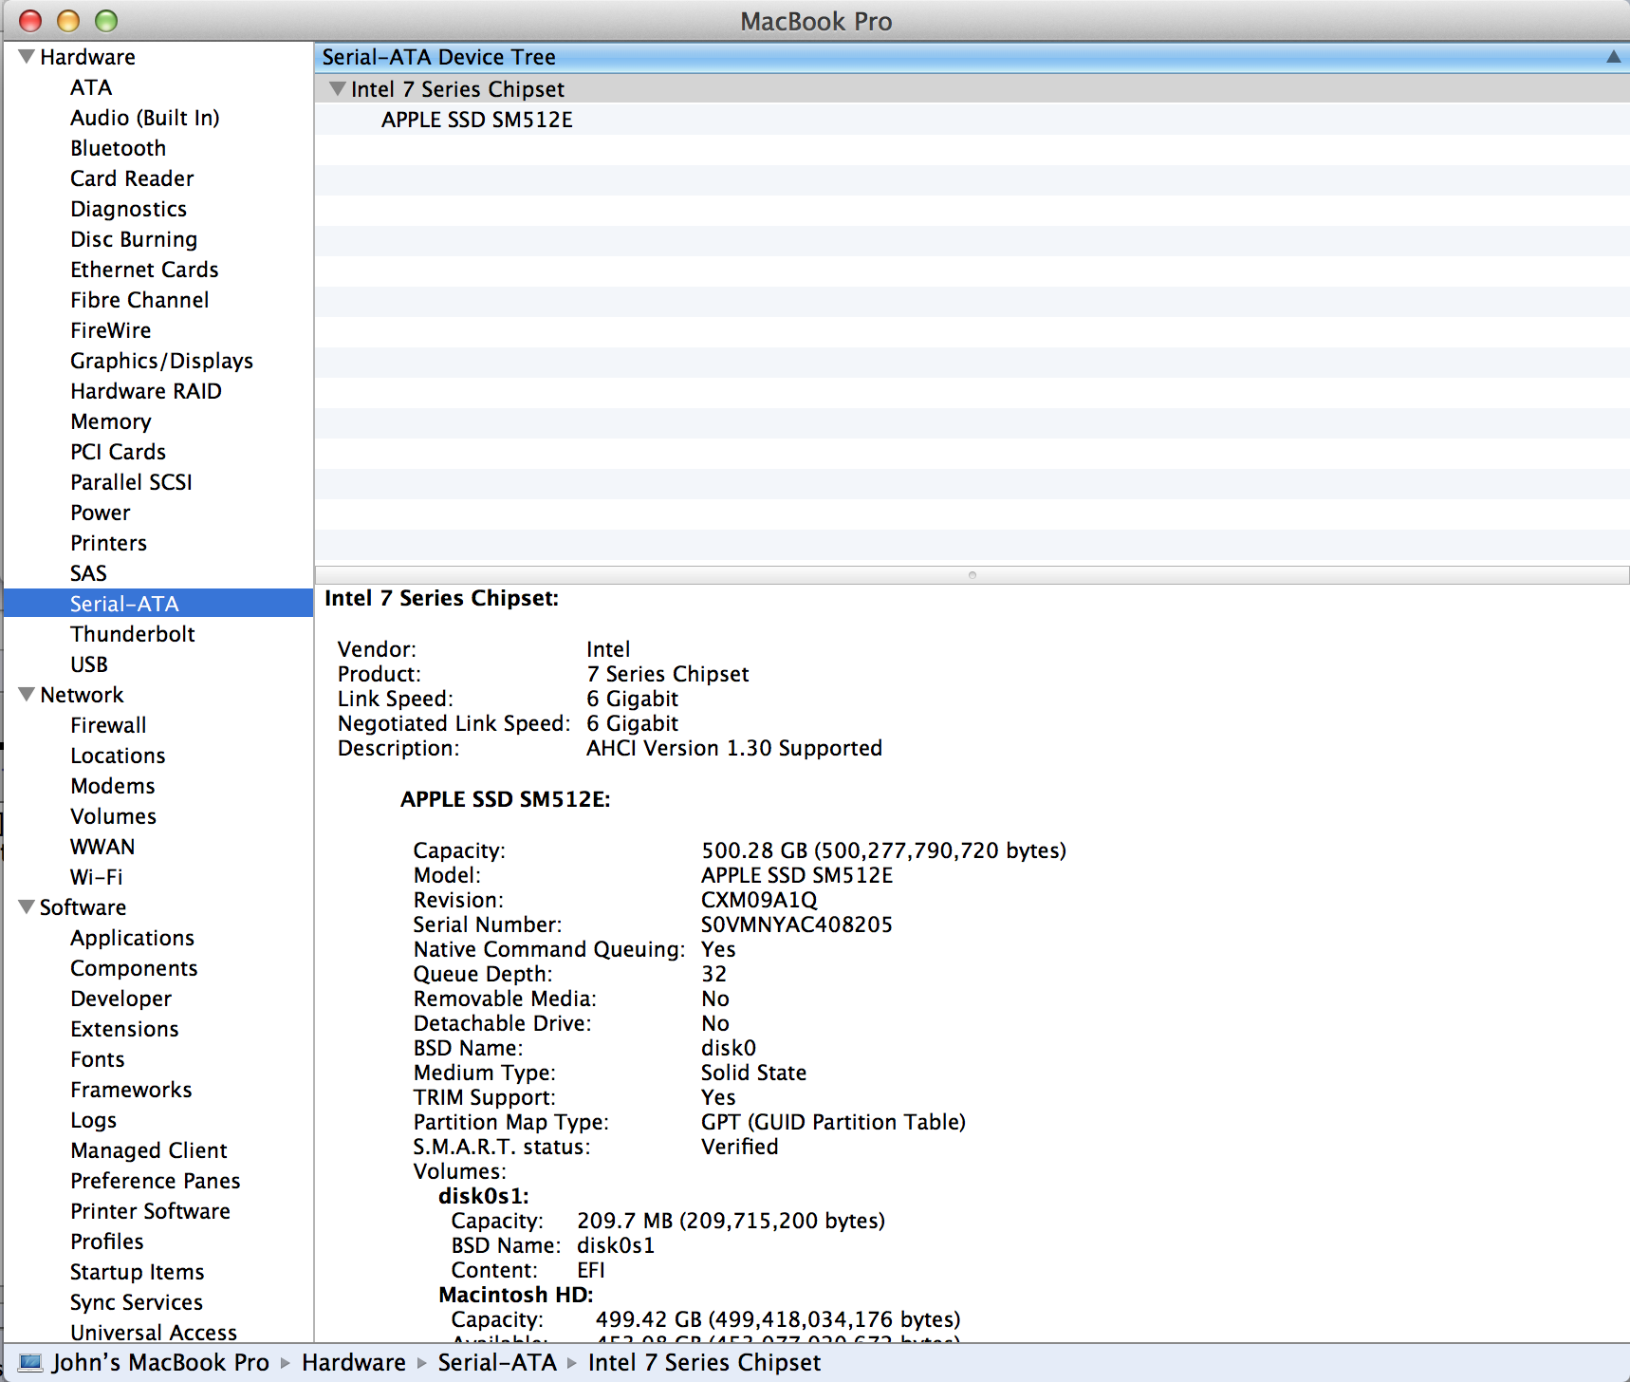
Task: Select Hardware RAID in the sidebar
Action: click(146, 391)
